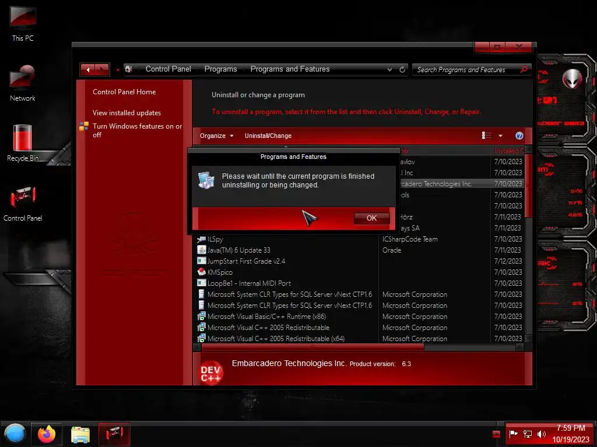Open Turn Windows features on or off

click(137, 130)
